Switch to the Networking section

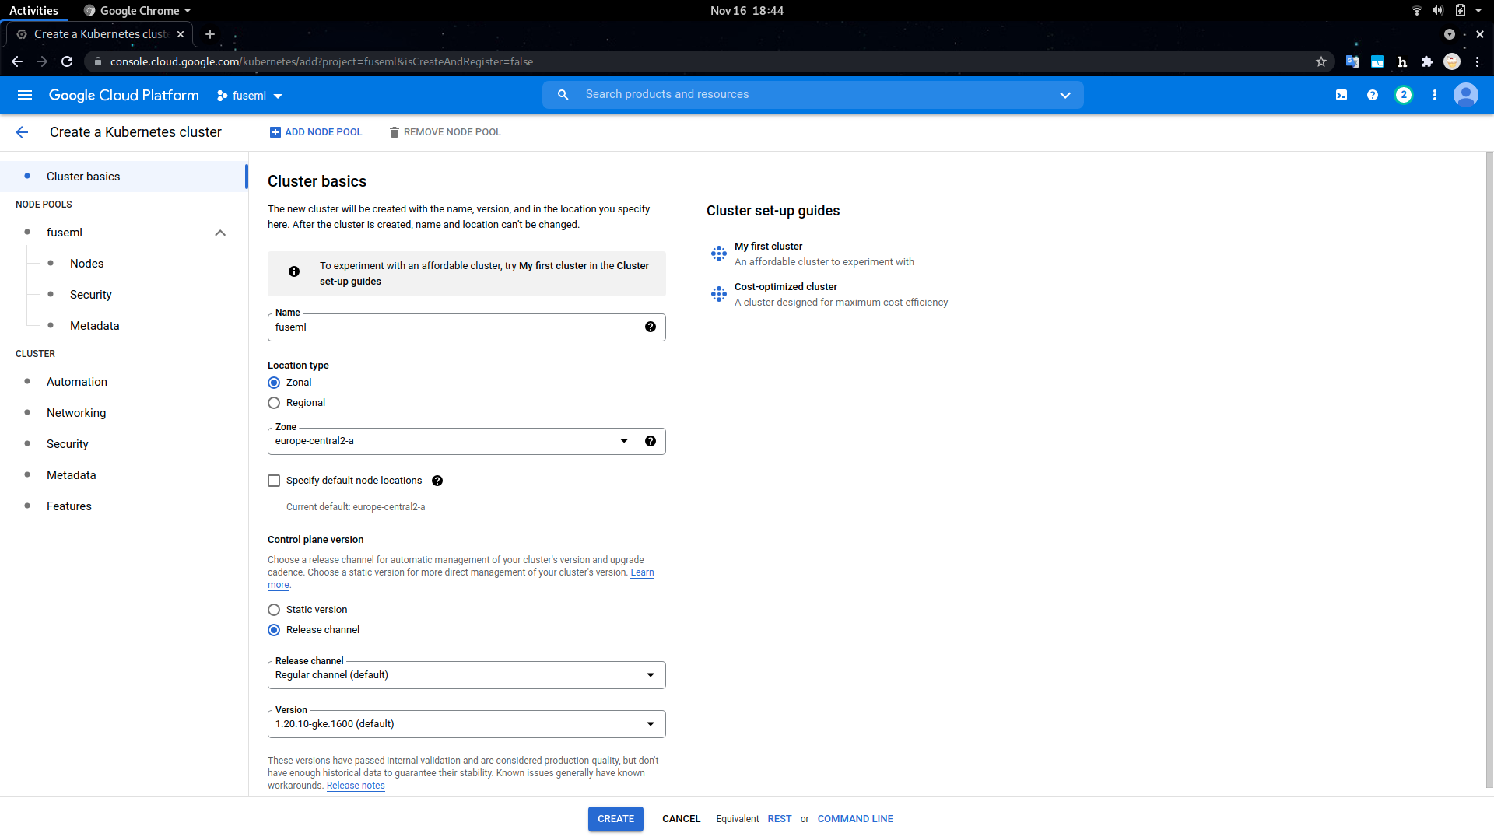tap(75, 412)
